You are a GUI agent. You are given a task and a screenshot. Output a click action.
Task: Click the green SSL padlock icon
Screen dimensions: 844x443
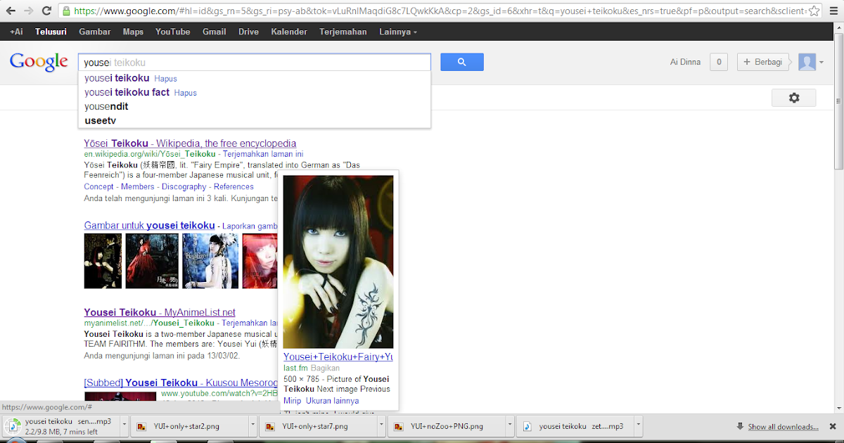point(66,11)
